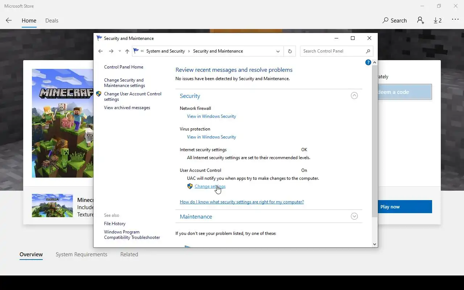464x290 pixels.
Task: Open File History link
Action: [115, 224]
